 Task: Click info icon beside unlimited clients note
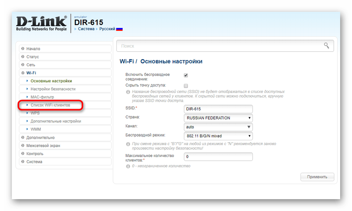[128, 166]
